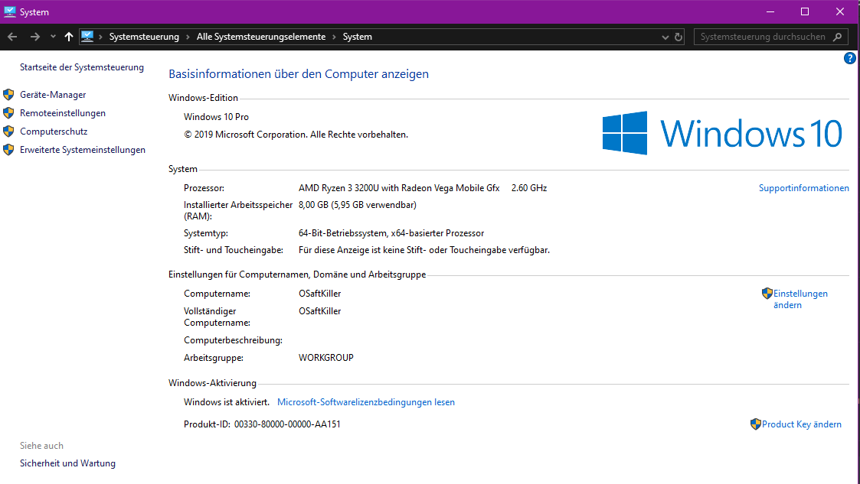Open the recent locations dropdown arrow
860x484 pixels.
click(53, 37)
